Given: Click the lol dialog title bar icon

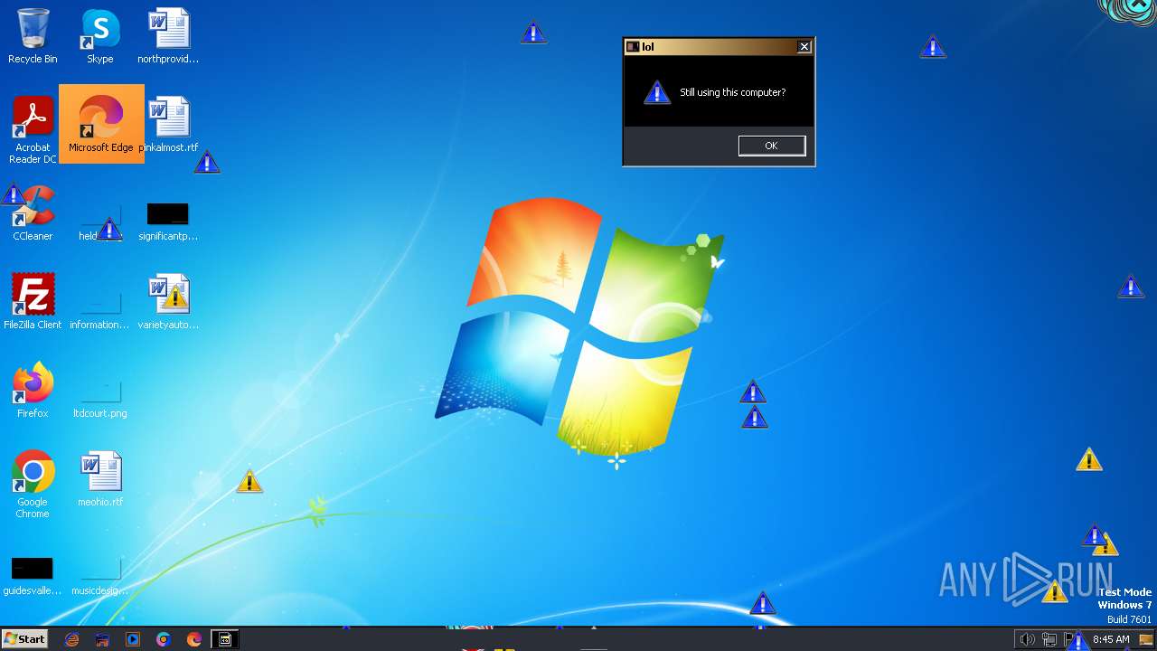Looking at the screenshot, I should coord(633,47).
